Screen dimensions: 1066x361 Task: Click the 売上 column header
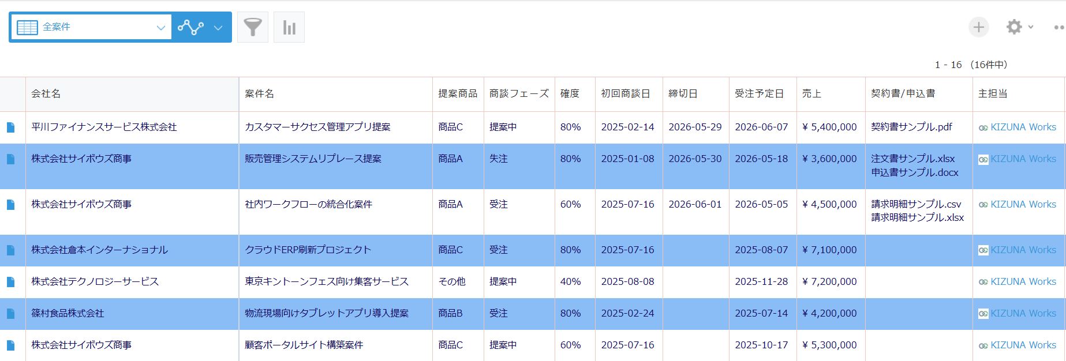coord(831,94)
